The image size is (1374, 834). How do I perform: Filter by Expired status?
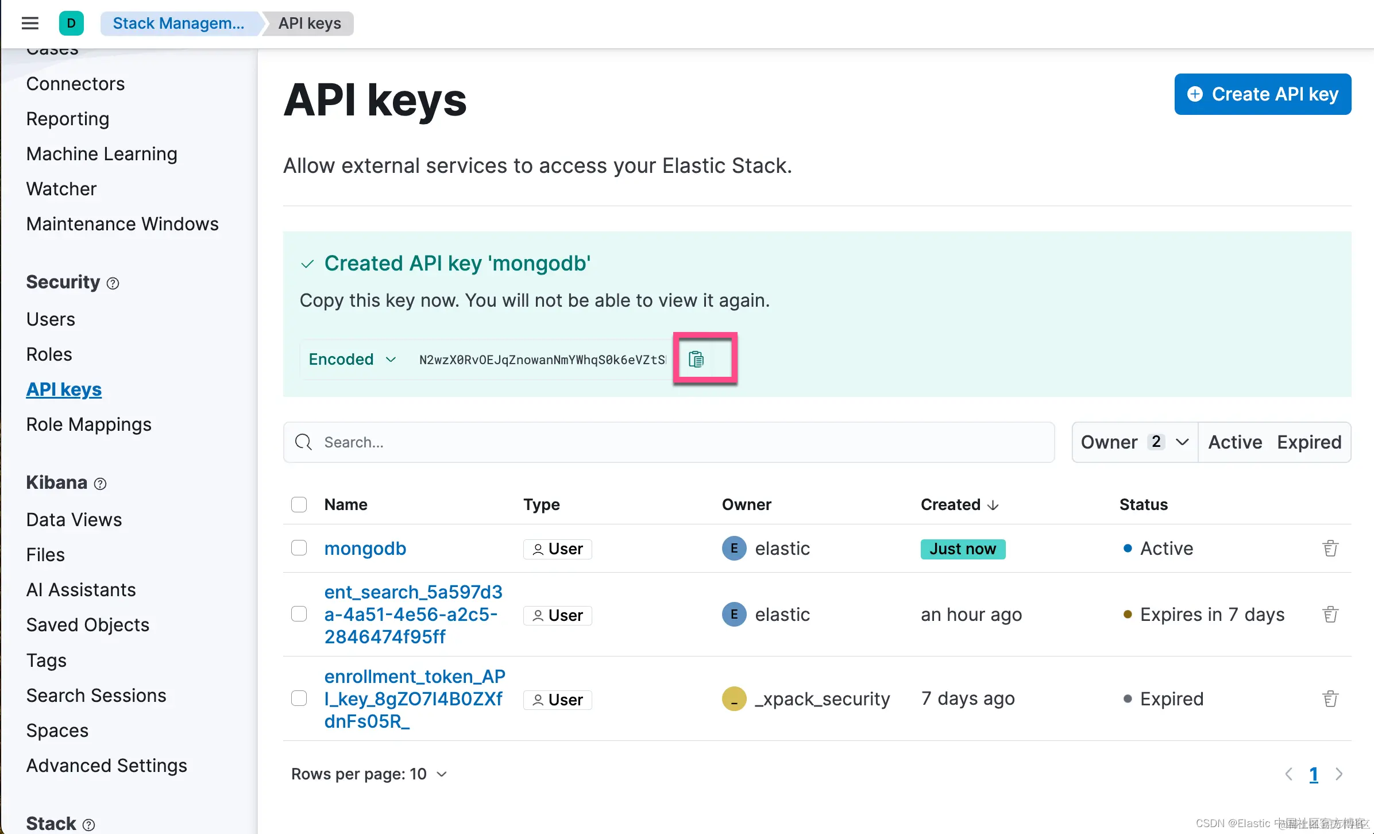(1309, 442)
